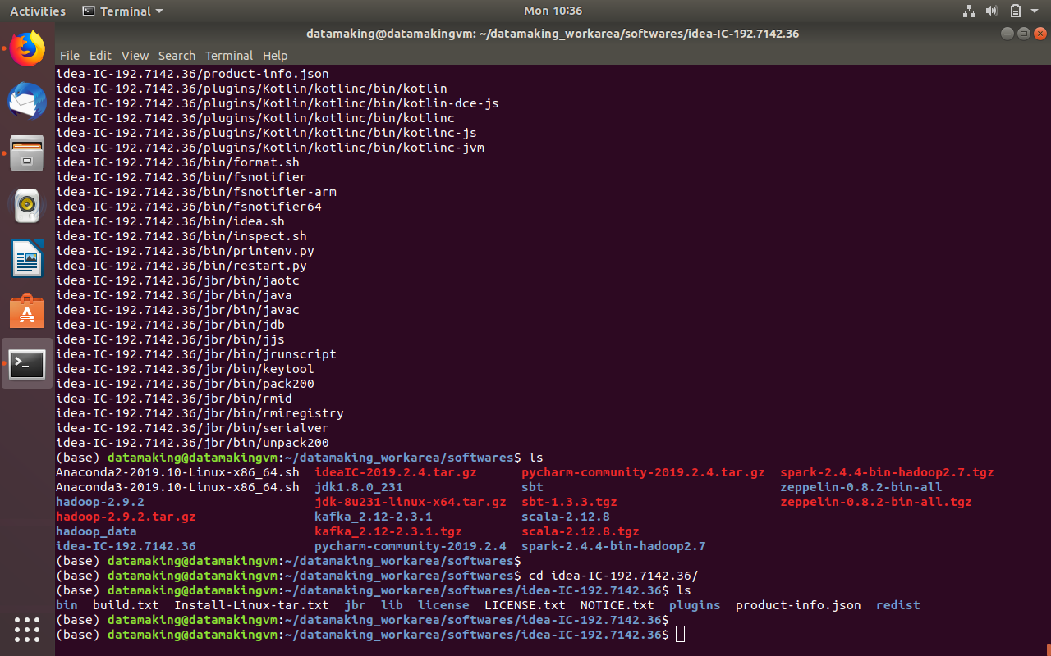The height and width of the screenshot is (656, 1051).
Task: Click the volume speaker icon
Action: pos(991,11)
